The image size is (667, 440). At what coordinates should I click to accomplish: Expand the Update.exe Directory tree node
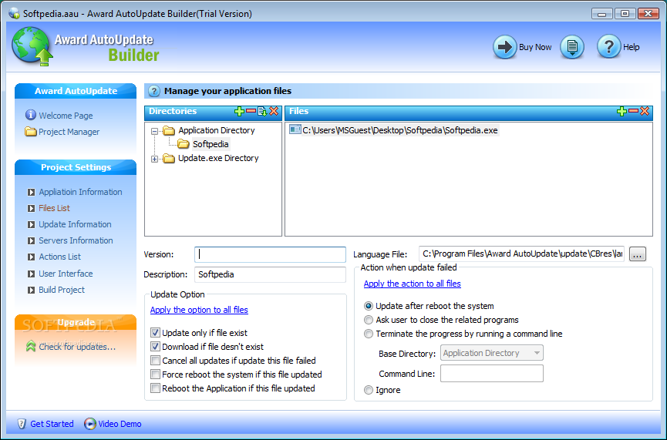click(154, 159)
